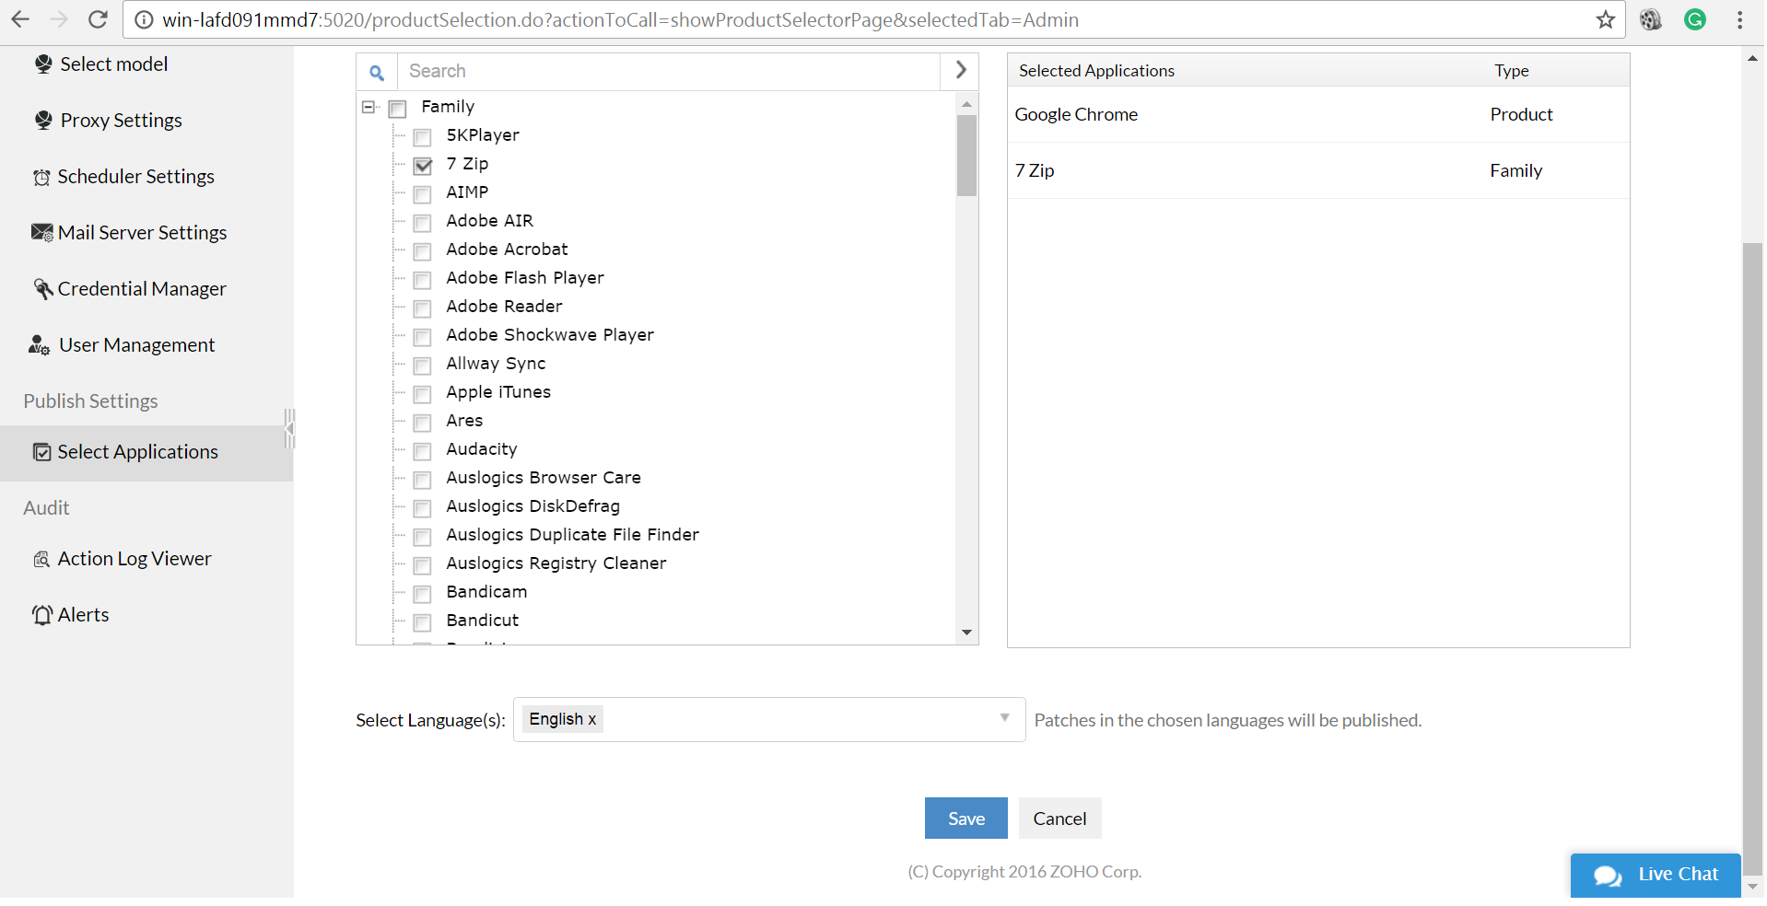The height and width of the screenshot is (906, 1767).
Task: Remove the English language tag
Action: [x=592, y=719]
